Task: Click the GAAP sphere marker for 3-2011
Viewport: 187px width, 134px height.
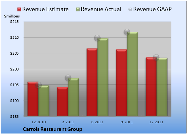Action: 68,78
